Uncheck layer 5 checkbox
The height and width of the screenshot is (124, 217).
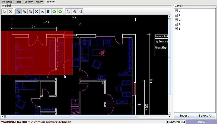coord(176,29)
